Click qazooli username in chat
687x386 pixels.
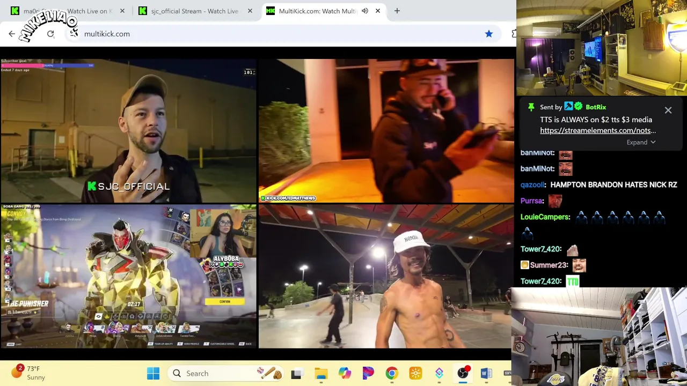click(x=533, y=185)
